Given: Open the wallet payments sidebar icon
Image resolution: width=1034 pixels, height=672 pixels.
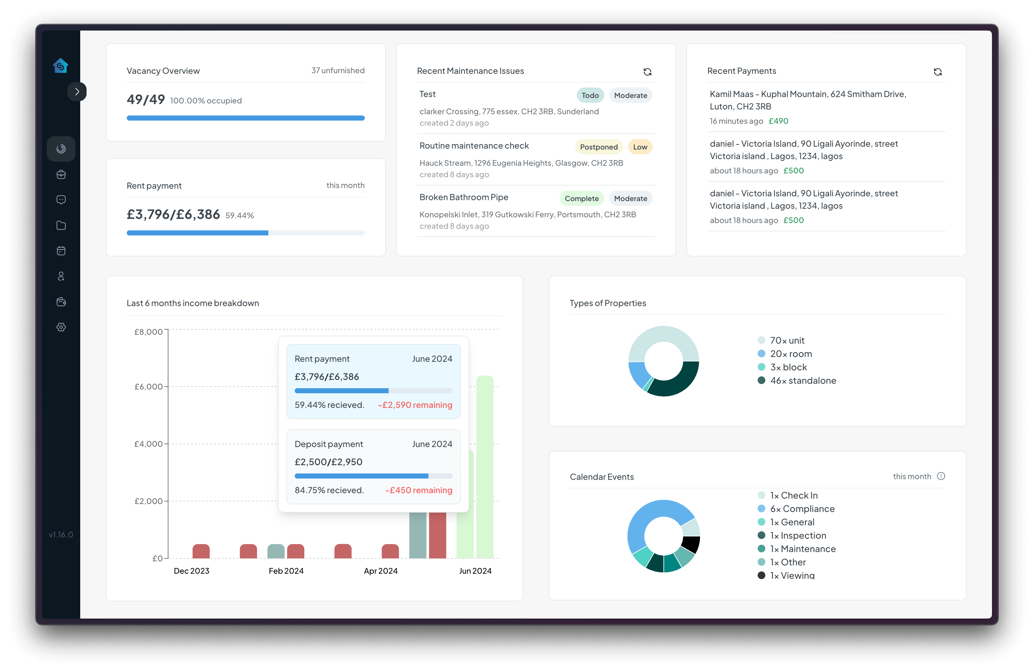Looking at the screenshot, I should (61, 302).
